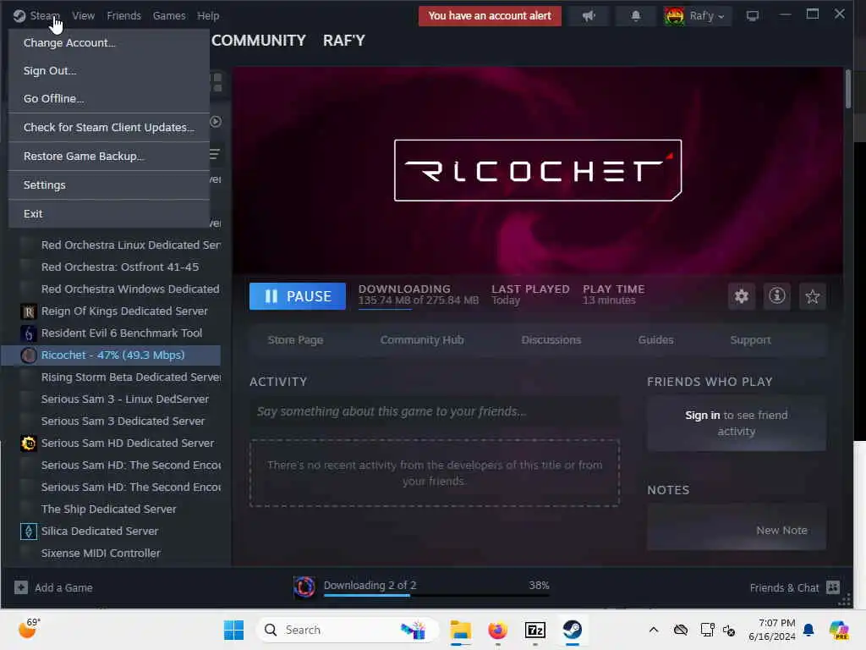Open Windows Start menu
Viewport: 866px width, 650px height.
pyautogui.click(x=233, y=630)
